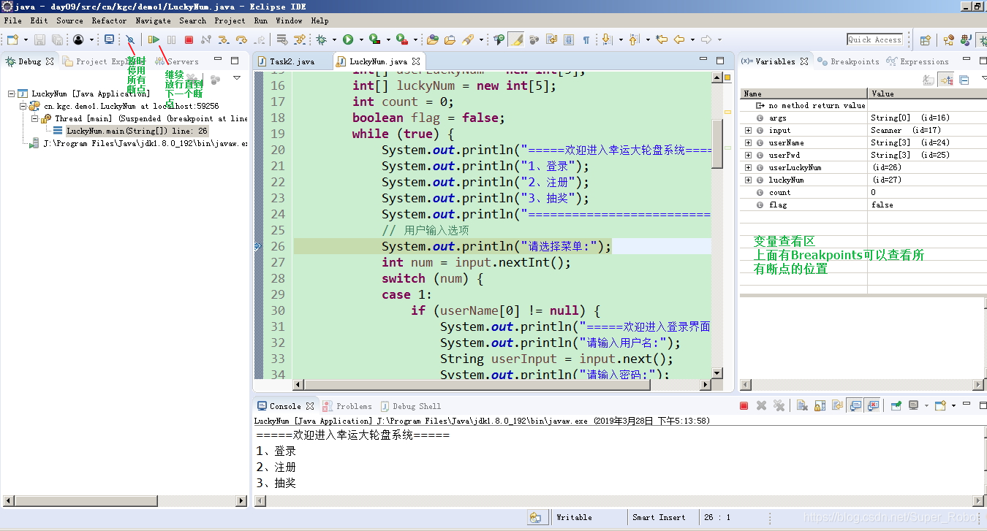Click the Open Type icon
Image resolution: width=987 pixels, height=531 pixels.
[433, 39]
